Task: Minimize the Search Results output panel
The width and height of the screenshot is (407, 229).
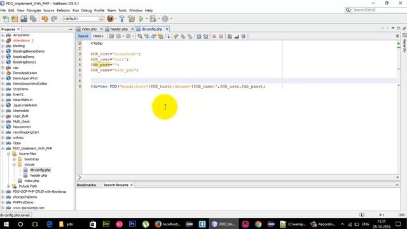Action: point(397,185)
